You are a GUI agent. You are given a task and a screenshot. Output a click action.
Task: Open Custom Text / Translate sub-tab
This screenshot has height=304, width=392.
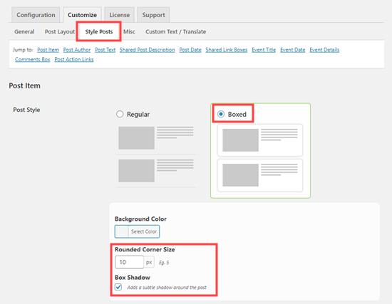click(x=176, y=32)
